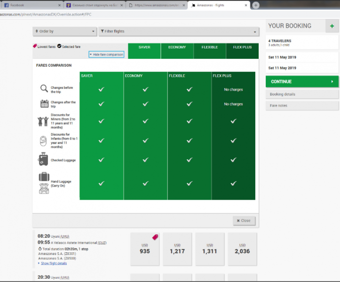Click the magnifier icon for Changes before the trip
Viewport: 340px width, 282px height.
44,88
